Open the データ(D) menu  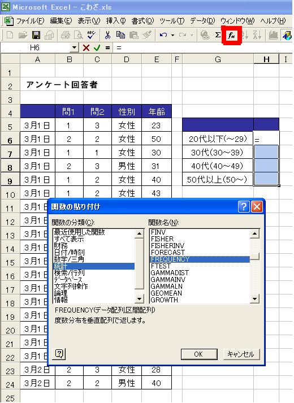pos(202,21)
